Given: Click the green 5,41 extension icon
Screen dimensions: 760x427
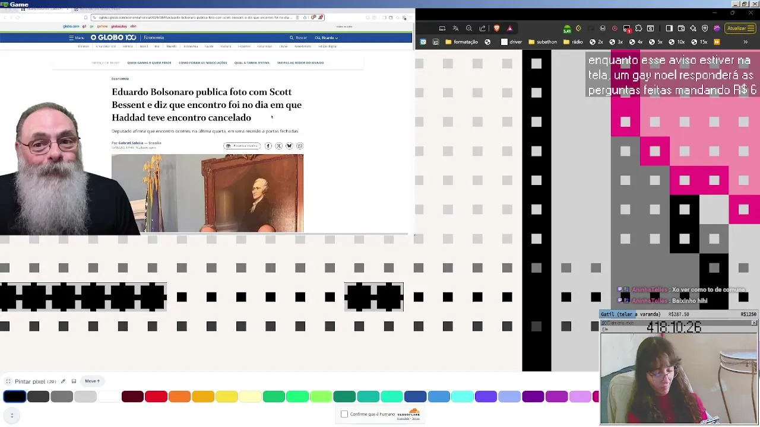Looking at the screenshot, I should point(567,28).
